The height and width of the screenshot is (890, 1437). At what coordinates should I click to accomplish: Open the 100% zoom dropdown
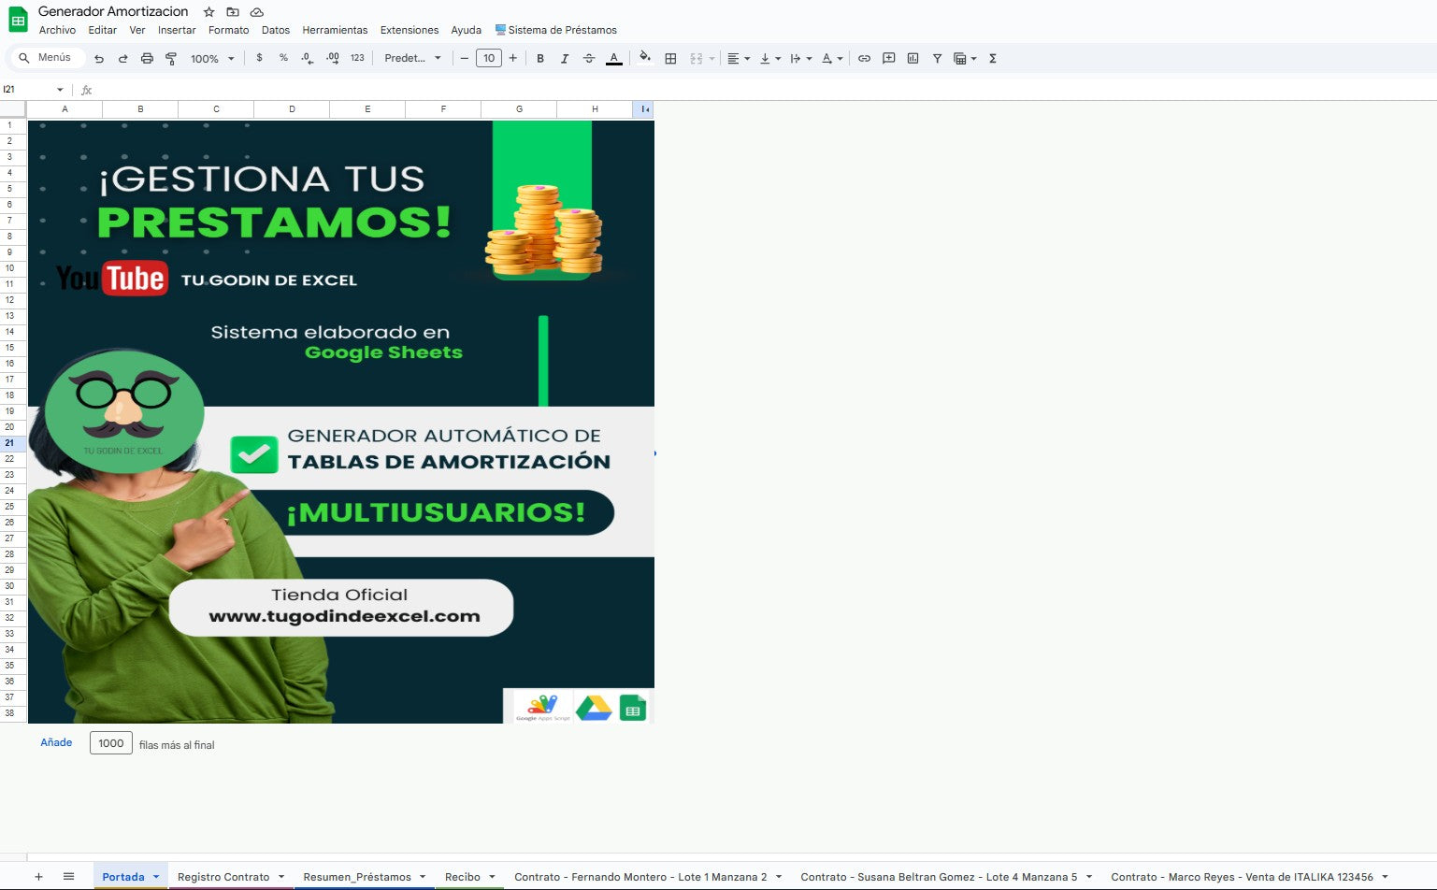212,59
